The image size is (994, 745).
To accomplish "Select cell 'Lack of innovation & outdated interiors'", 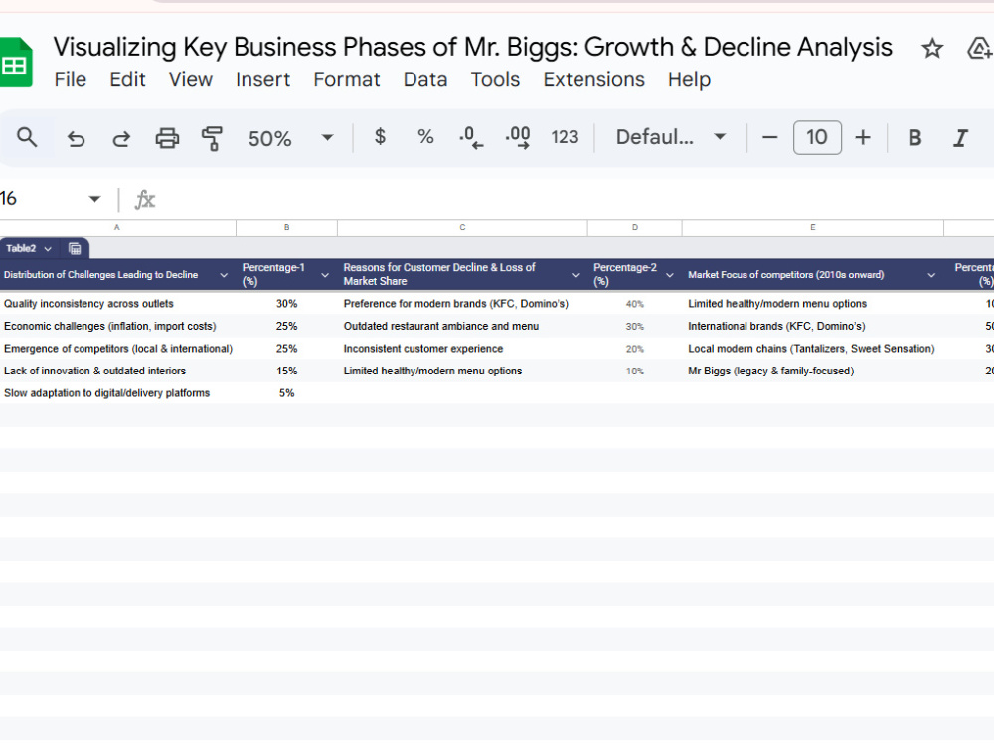I will 118,371.
